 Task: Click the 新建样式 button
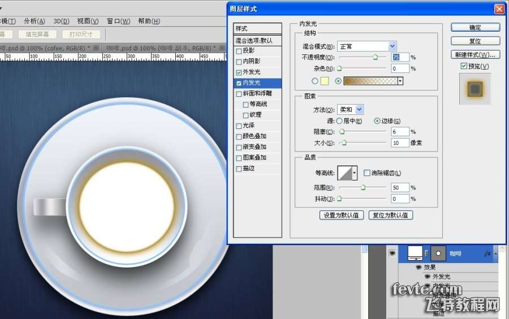click(x=475, y=55)
